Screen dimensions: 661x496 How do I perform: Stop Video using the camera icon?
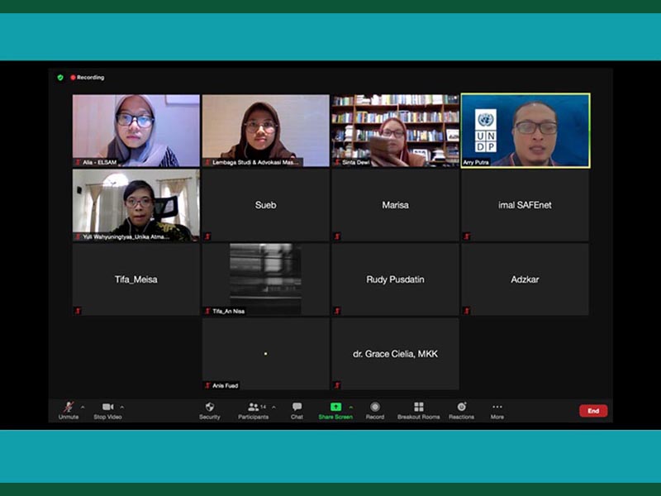(x=107, y=410)
